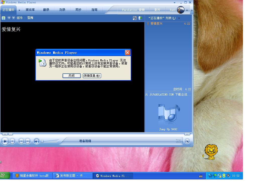Open the 正在播放 tab
The width and height of the screenshot is (257, 193).
8,10
